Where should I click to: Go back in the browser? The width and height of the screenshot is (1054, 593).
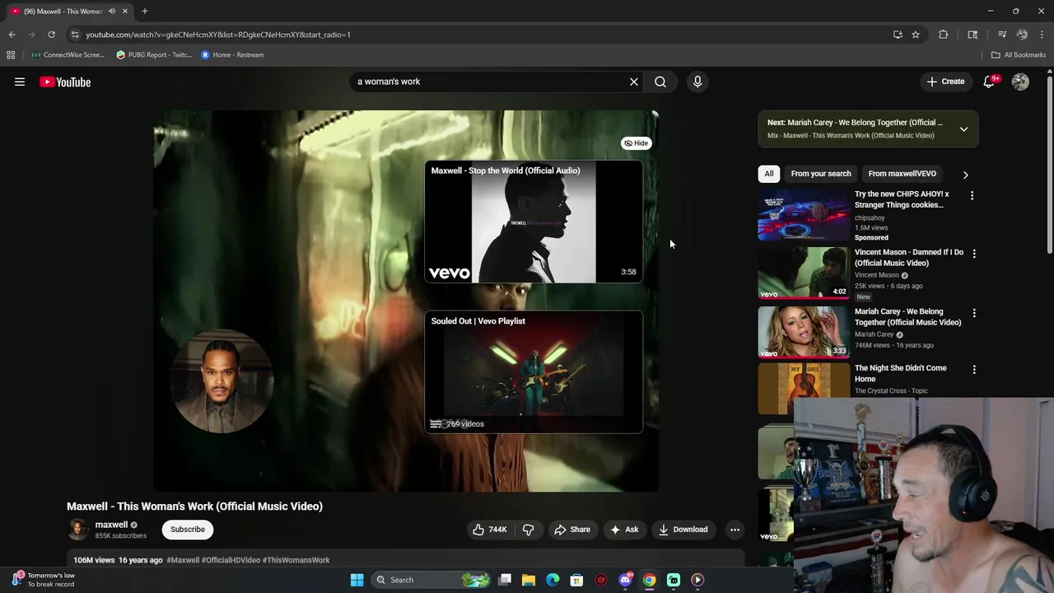click(12, 35)
